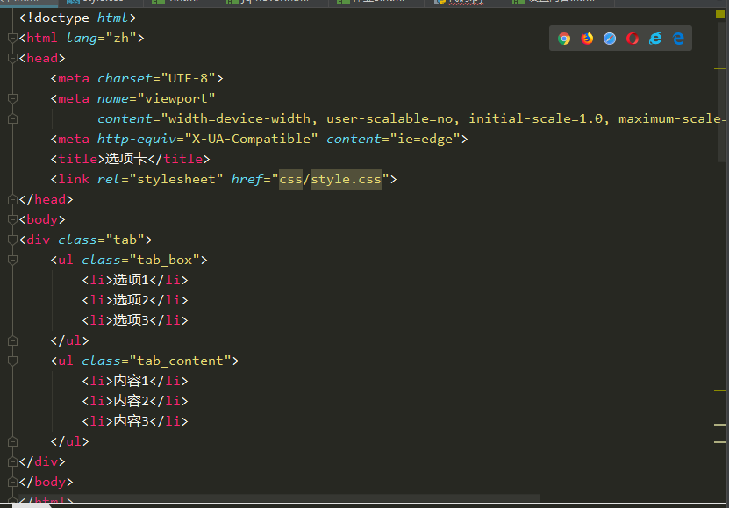This screenshot has width=729, height=508.
Task: Collapse the ul class="tab_content" list
Action: pyautogui.click(x=12, y=361)
